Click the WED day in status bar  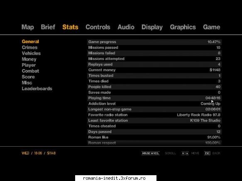pyautogui.click(x=25, y=153)
